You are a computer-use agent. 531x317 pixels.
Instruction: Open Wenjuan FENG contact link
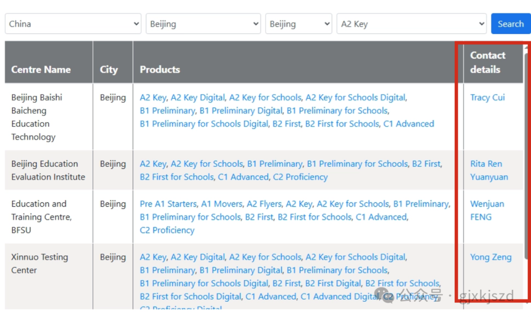click(x=487, y=210)
